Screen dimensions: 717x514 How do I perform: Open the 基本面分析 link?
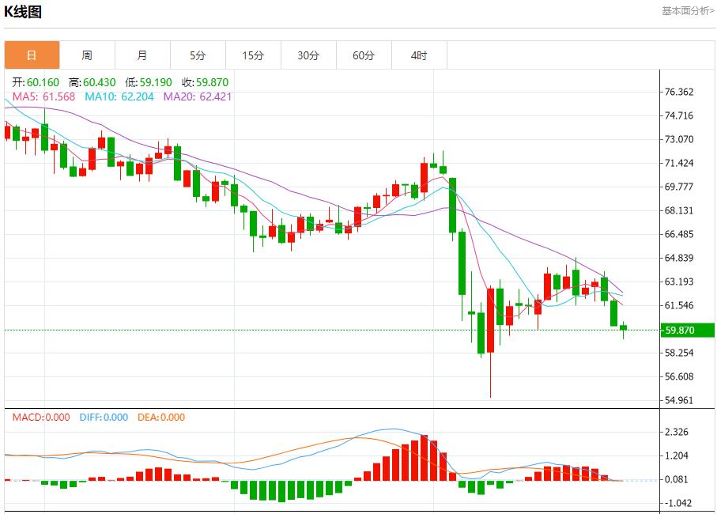click(x=687, y=11)
